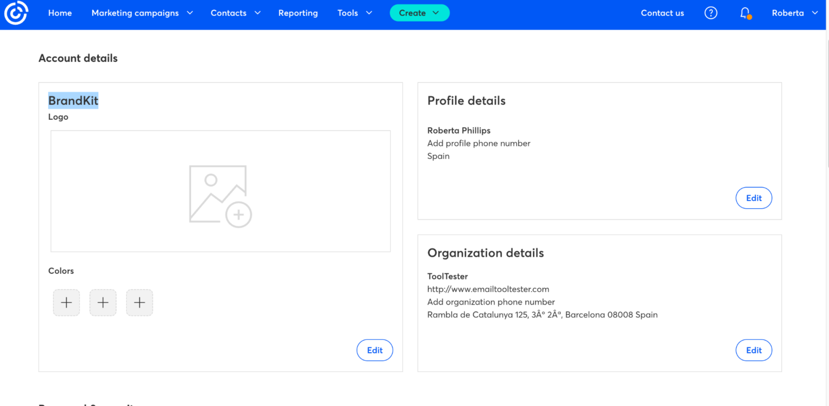Edit the BrandKit section
The image size is (829, 406).
[375, 350]
